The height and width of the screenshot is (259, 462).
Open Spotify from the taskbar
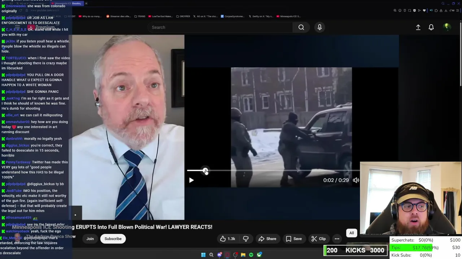[x=251, y=255]
